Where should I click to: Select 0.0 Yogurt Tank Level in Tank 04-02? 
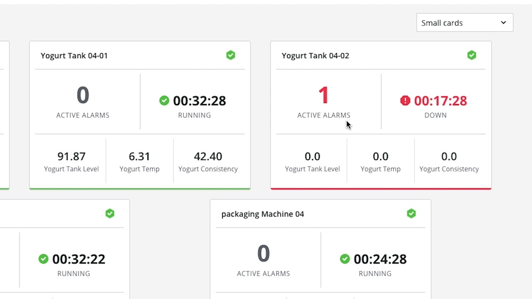[x=313, y=156]
